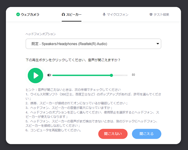Select the スピーカー tab label

[x=74, y=14]
